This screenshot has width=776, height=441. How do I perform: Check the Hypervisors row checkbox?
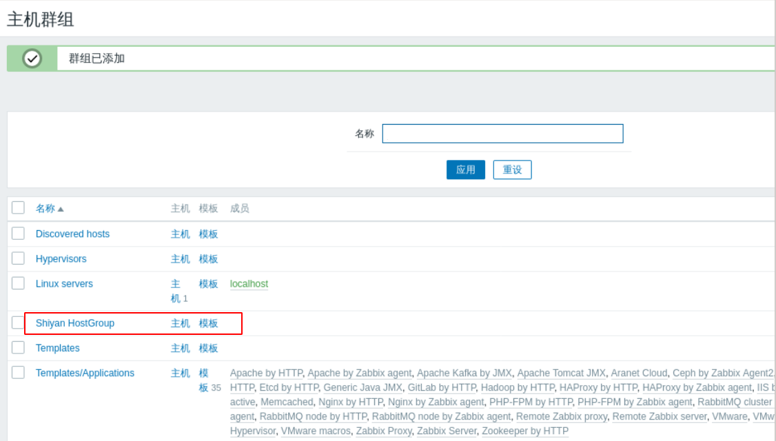[20, 258]
